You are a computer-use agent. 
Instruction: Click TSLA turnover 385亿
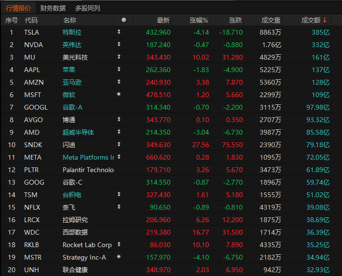[x=321, y=32]
